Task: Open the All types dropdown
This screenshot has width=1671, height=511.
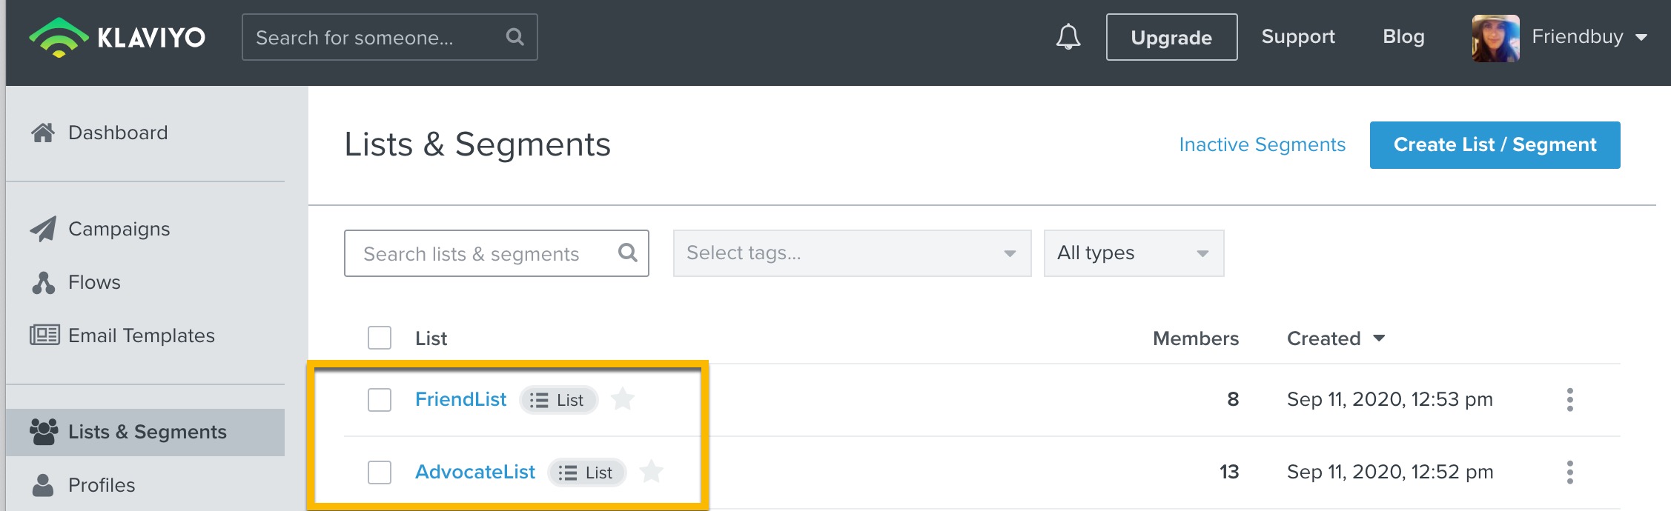Action: click(1134, 253)
